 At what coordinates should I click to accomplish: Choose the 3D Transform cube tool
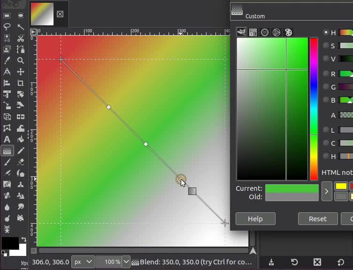pos(7,117)
